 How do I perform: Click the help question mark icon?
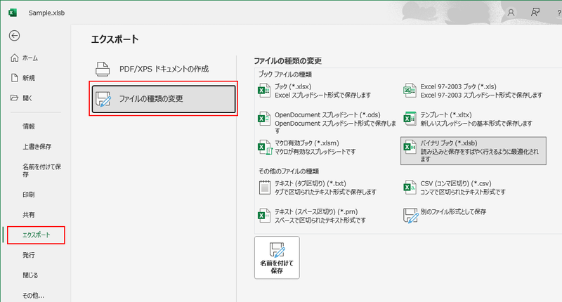(x=558, y=13)
